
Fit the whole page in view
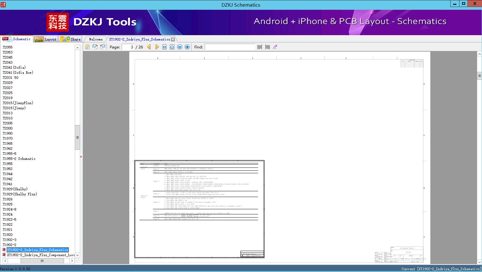(x=172, y=47)
